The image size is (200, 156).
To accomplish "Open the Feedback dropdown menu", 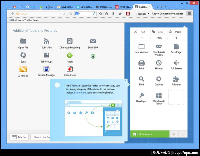I will tap(143, 14).
